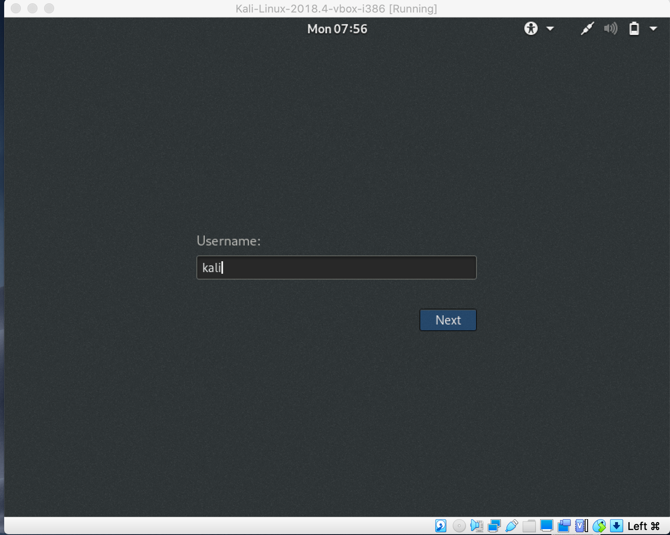Expand the accessibility menu arrow
Image resolution: width=670 pixels, height=535 pixels.
coord(550,29)
